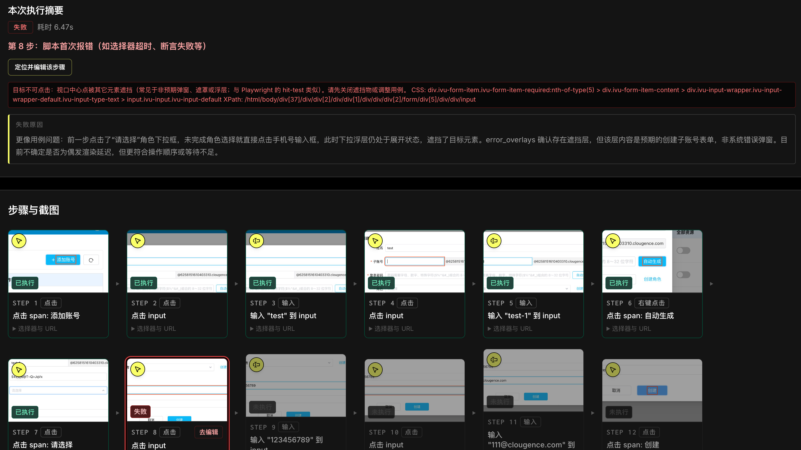Click cursor icon on Step 12 screenshot
The width and height of the screenshot is (801, 450).
613,370
